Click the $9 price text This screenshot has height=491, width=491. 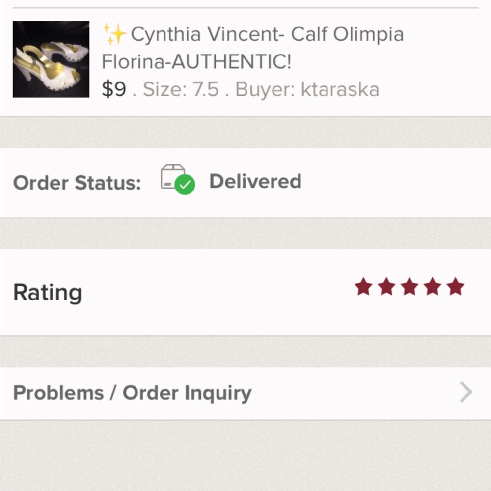coord(114,89)
